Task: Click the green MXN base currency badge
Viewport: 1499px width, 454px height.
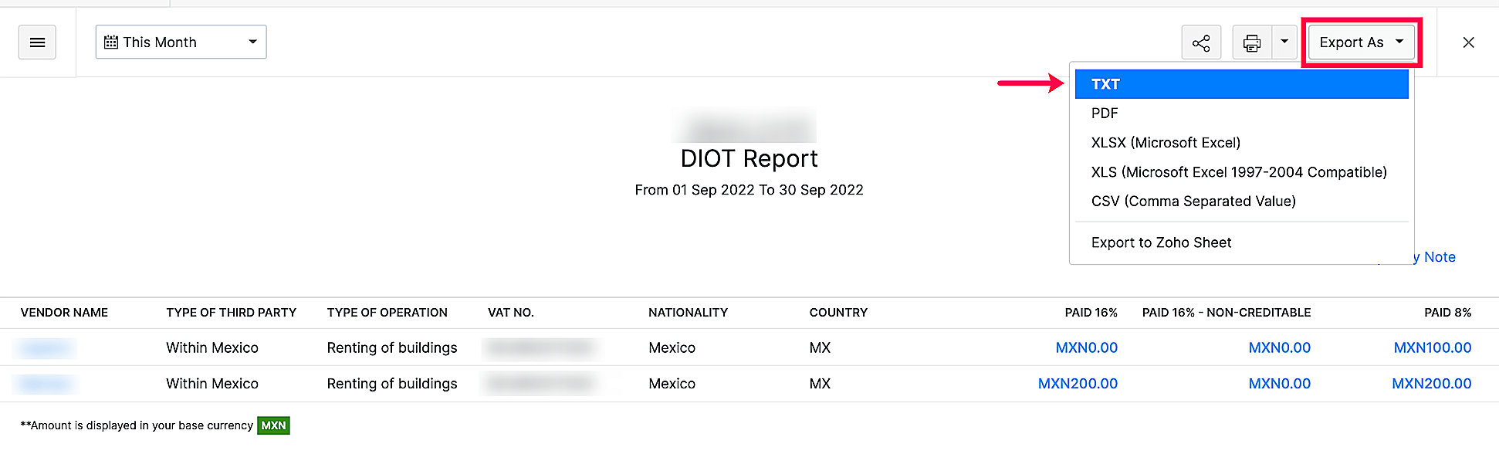Action: [272, 425]
